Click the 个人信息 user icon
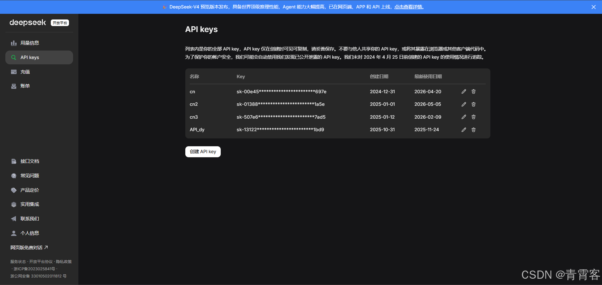 pos(14,233)
